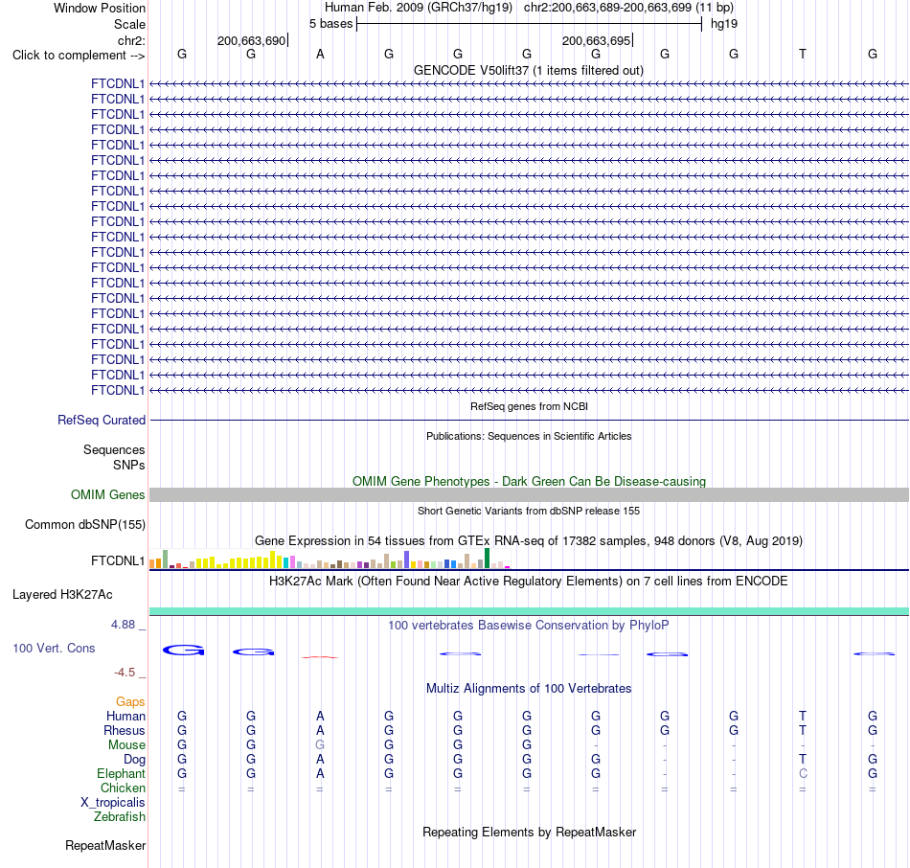Click the tall dark green GTEx expression bar
The width and height of the screenshot is (910, 868).
coord(488,558)
